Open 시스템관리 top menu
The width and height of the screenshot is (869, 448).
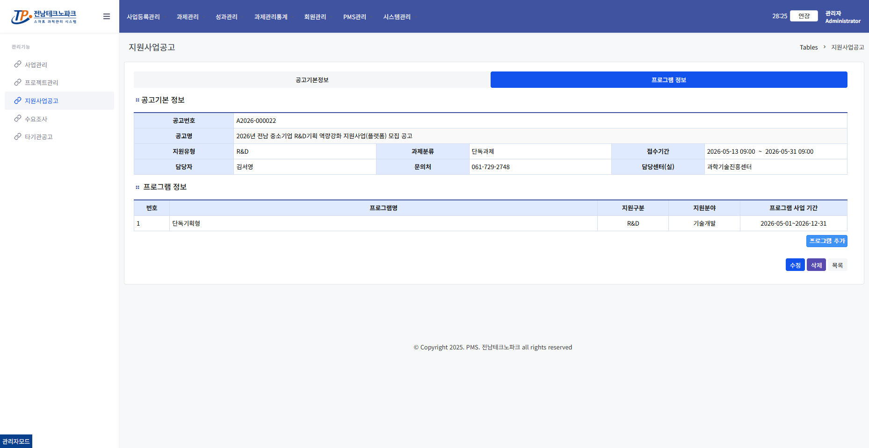(397, 17)
